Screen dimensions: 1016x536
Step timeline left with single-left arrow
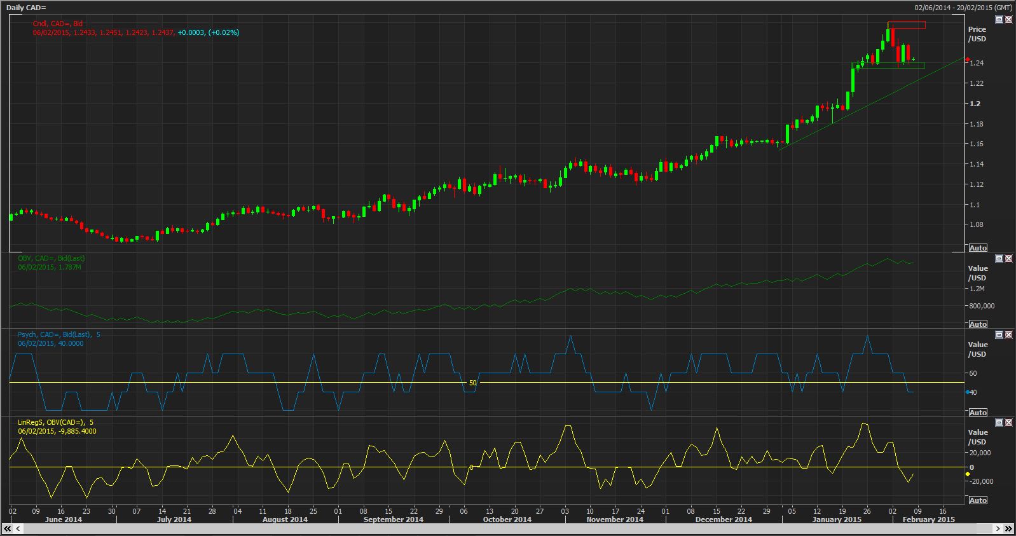click(17, 529)
